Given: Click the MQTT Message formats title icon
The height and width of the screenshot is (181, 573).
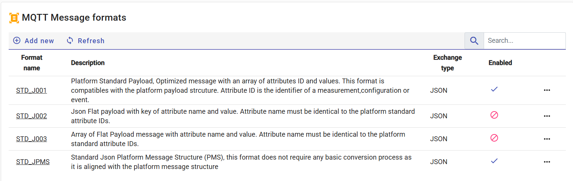Looking at the screenshot, I should 14,18.
